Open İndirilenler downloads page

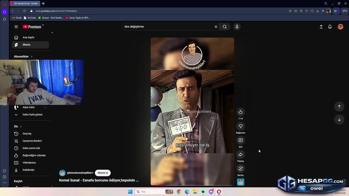pyautogui.click(x=30, y=170)
